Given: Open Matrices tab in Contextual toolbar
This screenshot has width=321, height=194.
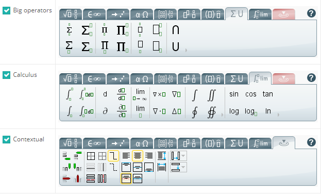Looking at the screenshot, I should 165,143.
